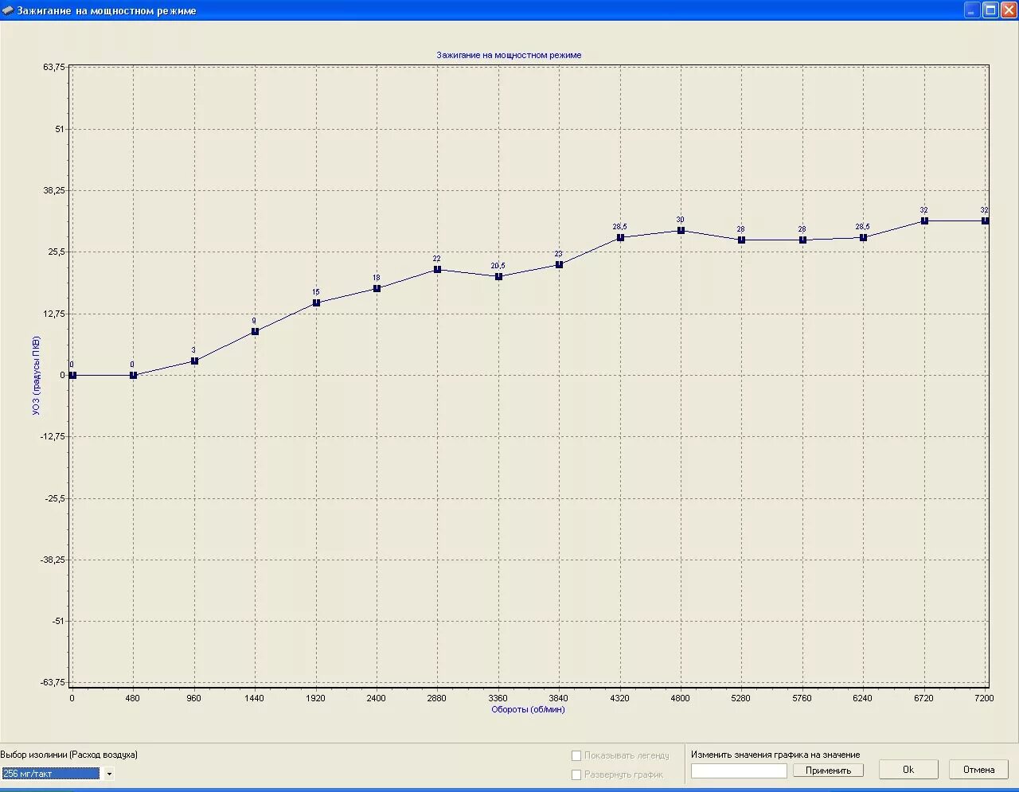This screenshot has height=792, width=1019.
Task: Select the data point valued 28,5 at 6240 rpm
Action: [x=863, y=237]
